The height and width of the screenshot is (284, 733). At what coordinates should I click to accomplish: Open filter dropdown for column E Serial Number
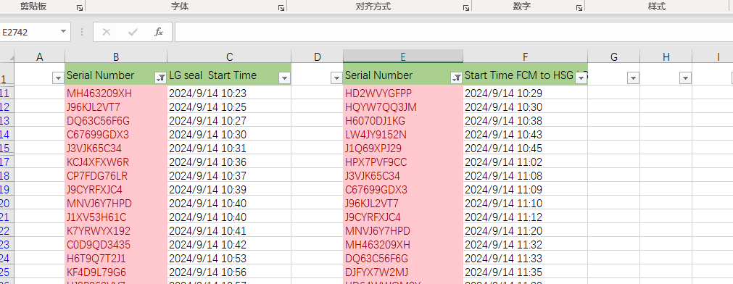456,78
